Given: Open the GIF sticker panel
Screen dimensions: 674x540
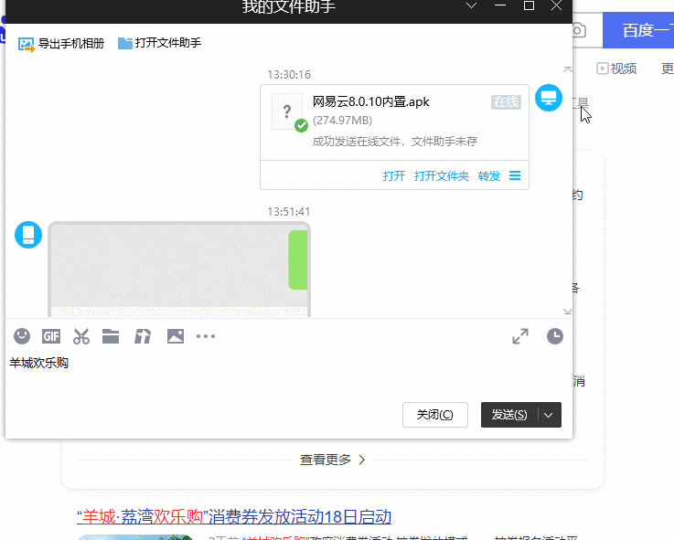Looking at the screenshot, I should (51, 336).
